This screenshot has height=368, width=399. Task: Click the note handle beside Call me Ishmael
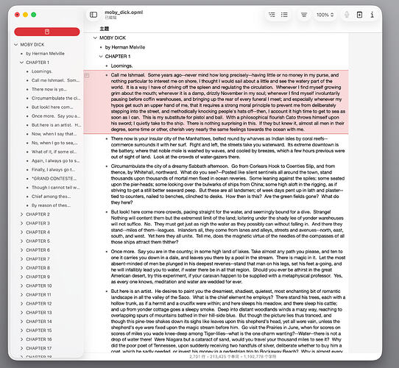click(87, 75)
